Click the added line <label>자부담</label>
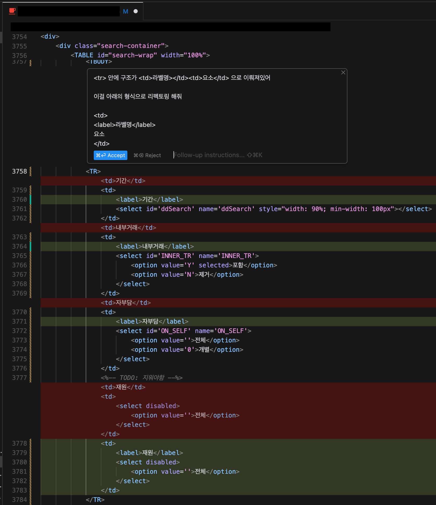This screenshot has height=505, width=436. click(x=152, y=322)
